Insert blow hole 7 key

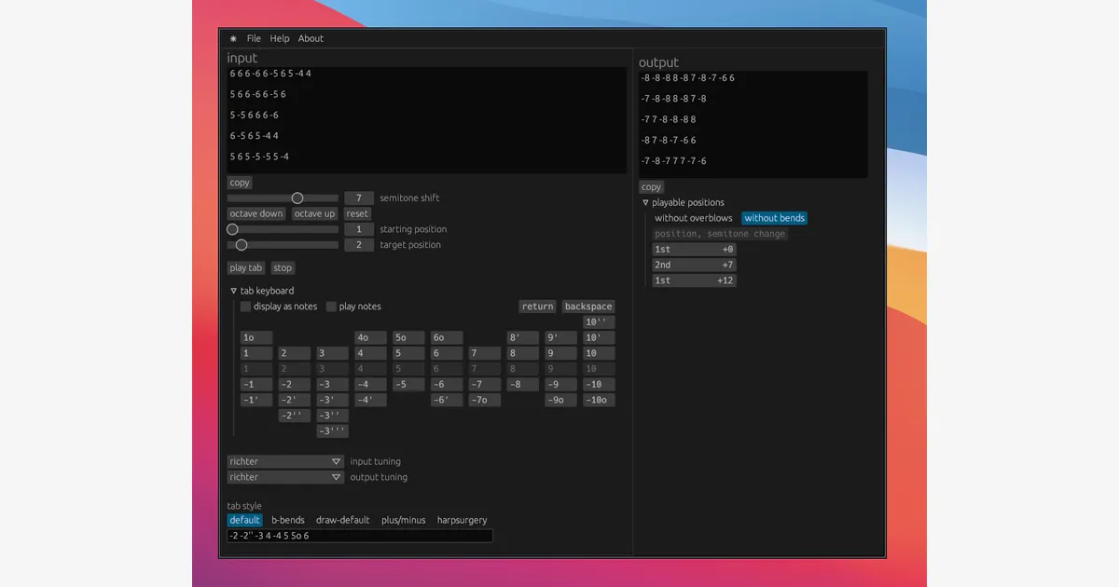pos(485,354)
